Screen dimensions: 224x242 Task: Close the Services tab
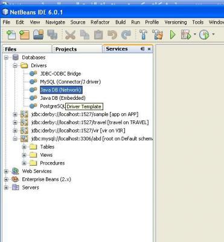click(149, 49)
